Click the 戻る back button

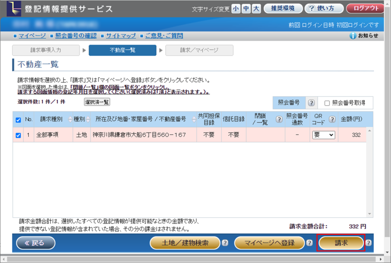[x=36, y=243]
